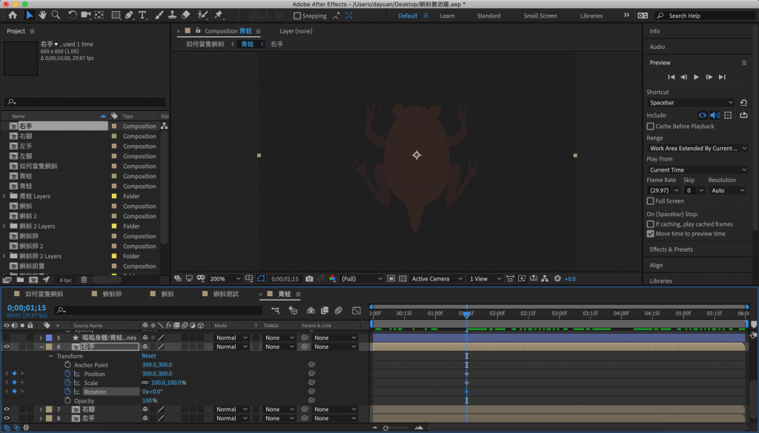Jump to first frame in Preview
This screenshot has width=759, height=433.
click(671, 77)
